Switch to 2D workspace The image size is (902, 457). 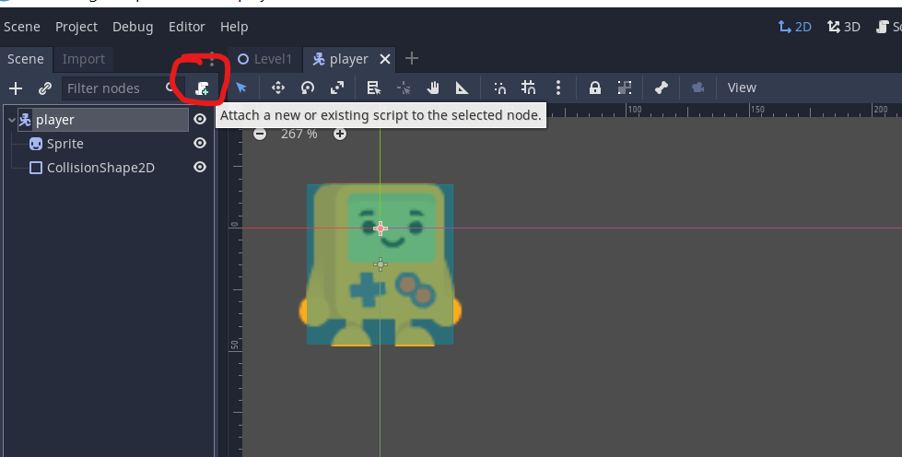click(x=794, y=27)
